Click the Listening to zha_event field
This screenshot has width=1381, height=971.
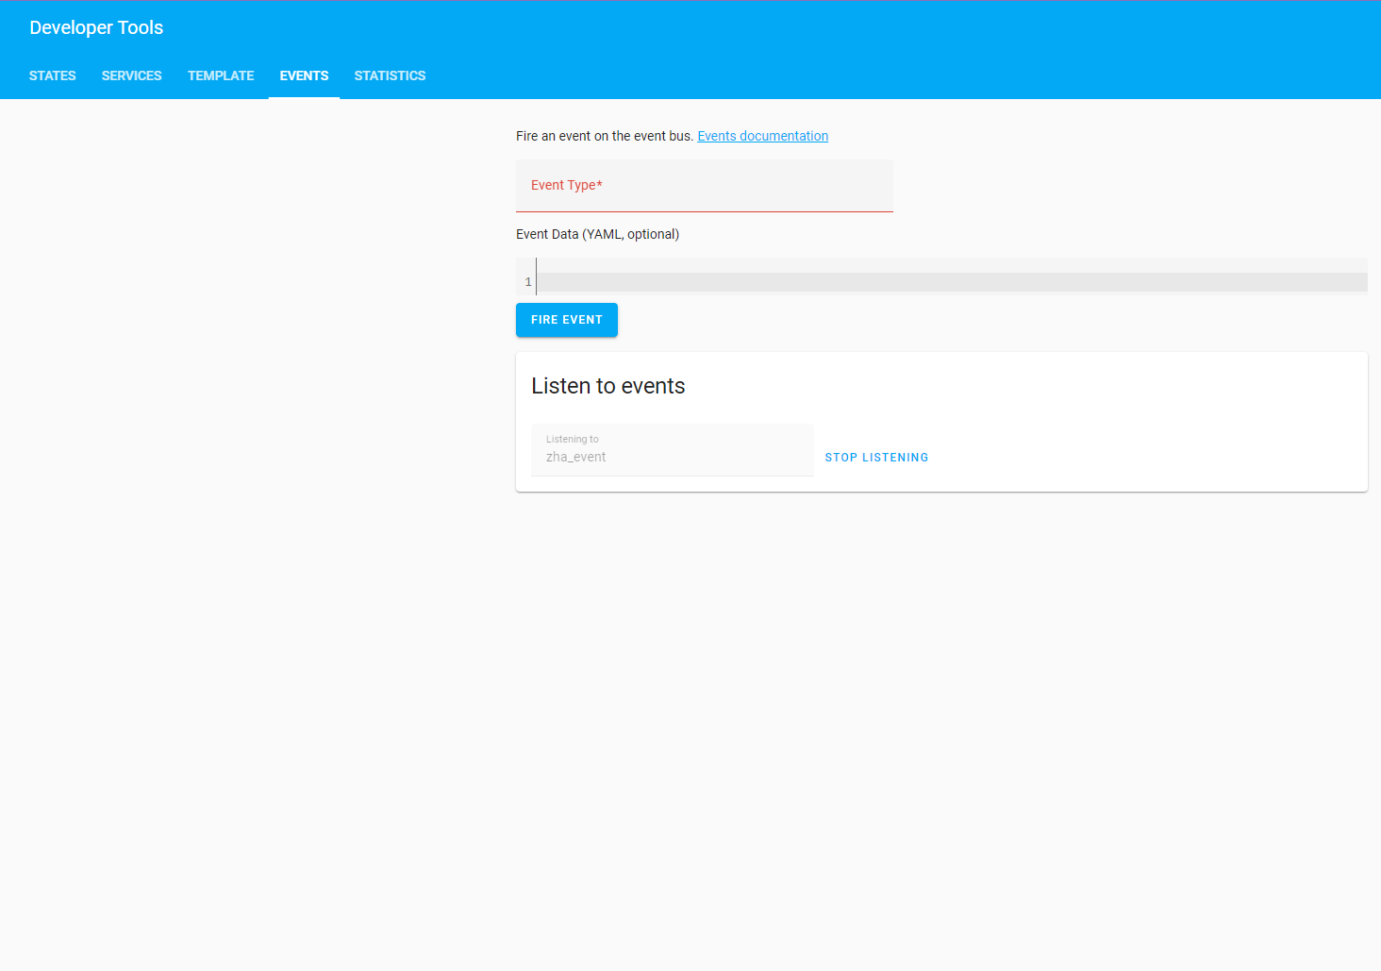click(672, 450)
